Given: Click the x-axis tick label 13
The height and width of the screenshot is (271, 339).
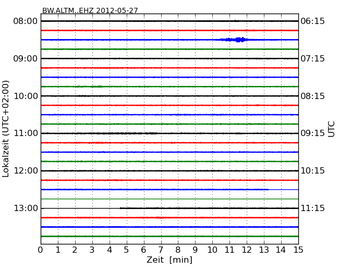Looking at the screenshot, I should (264, 250).
